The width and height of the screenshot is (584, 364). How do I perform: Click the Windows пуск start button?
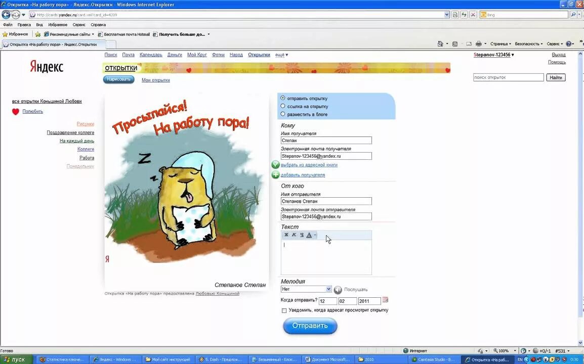(16, 359)
